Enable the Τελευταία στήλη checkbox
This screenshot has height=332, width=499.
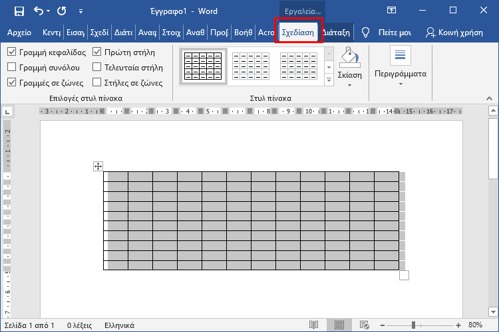pyautogui.click(x=98, y=67)
